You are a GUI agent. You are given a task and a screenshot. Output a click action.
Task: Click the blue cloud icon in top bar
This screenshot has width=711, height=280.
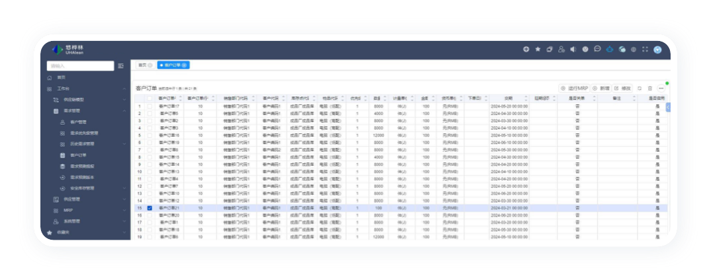coord(610,50)
